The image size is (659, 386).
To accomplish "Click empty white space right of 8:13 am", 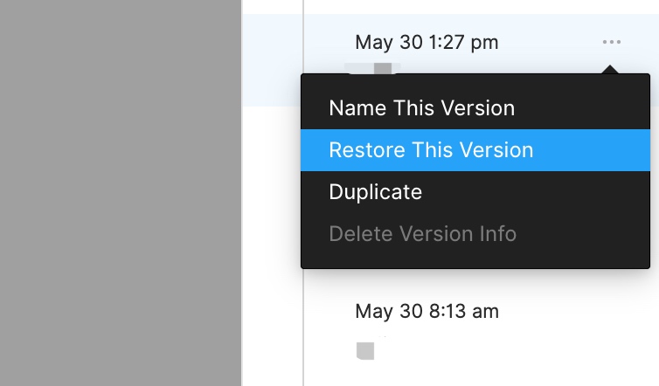I will pyautogui.click(x=576, y=311).
